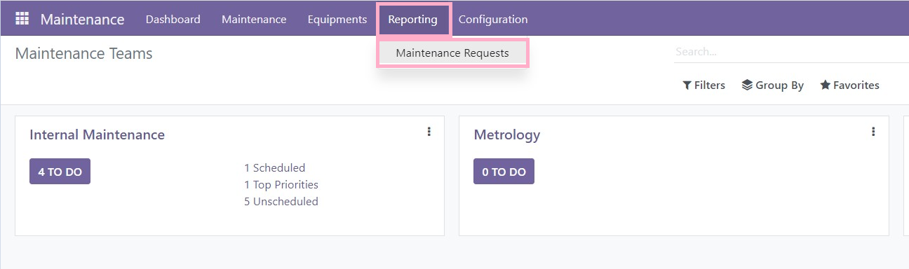Click the 0 TO DO button
Screen dimensions: 909x269
click(504, 172)
